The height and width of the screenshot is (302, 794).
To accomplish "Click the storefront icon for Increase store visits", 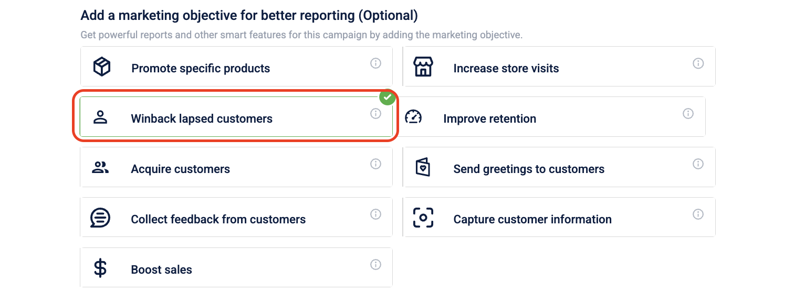I will click(423, 67).
